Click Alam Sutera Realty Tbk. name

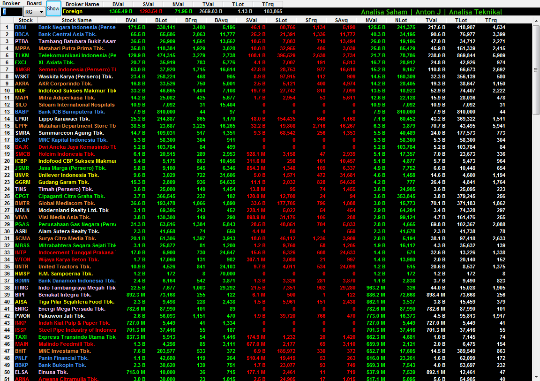pyautogui.click(x=69, y=232)
